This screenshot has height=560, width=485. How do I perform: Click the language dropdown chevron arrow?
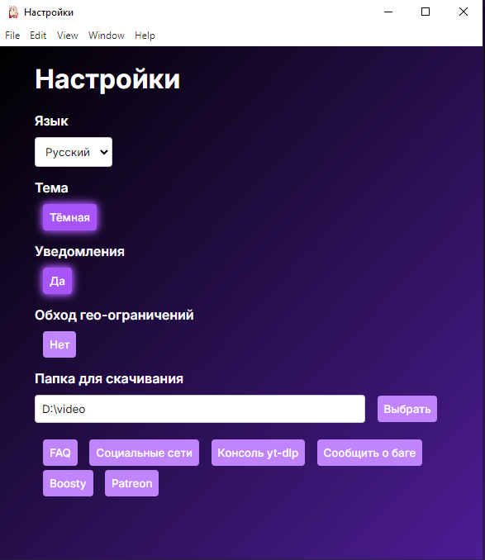click(103, 152)
